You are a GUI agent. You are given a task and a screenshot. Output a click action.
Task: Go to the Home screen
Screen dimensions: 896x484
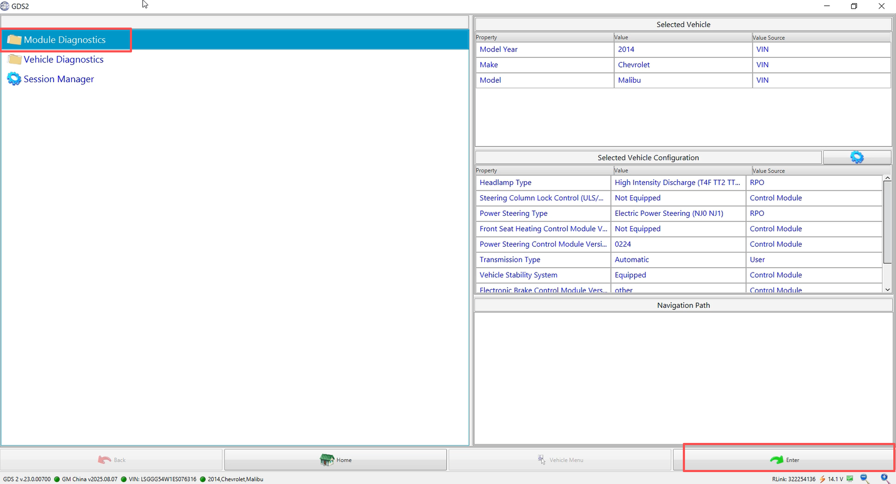pyautogui.click(x=335, y=460)
